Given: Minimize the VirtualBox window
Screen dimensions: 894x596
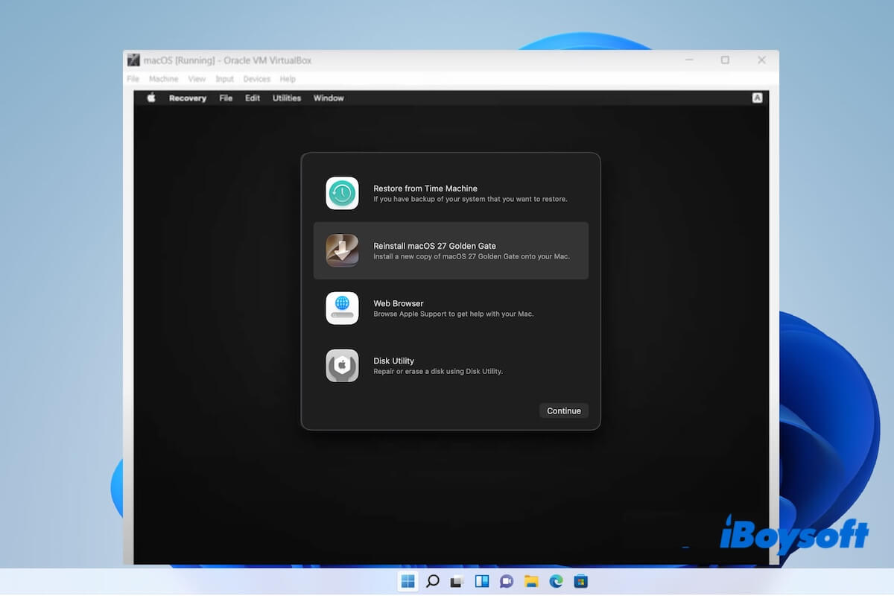Looking at the screenshot, I should pyautogui.click(x=688, y=60).
